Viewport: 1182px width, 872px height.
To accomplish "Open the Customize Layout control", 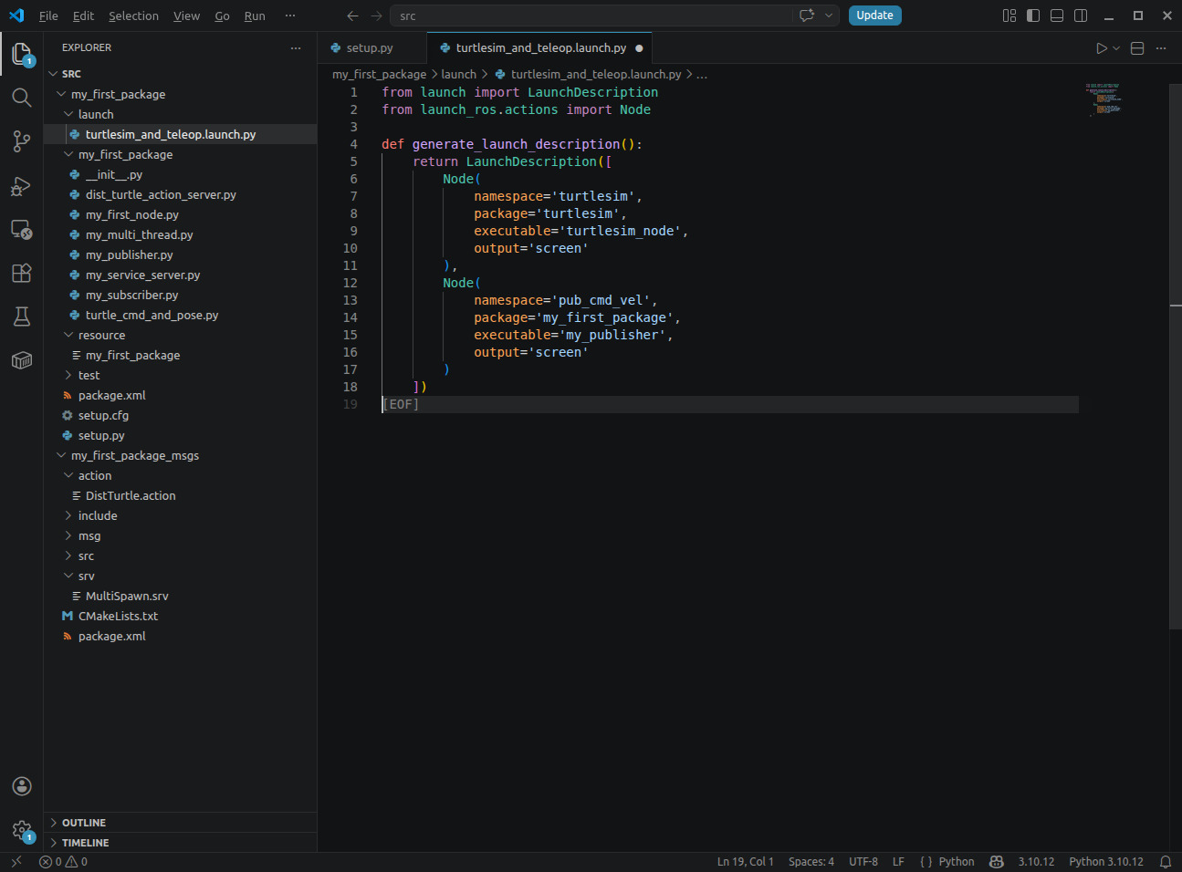I will pyautogui.click(x=1009, y=16).
